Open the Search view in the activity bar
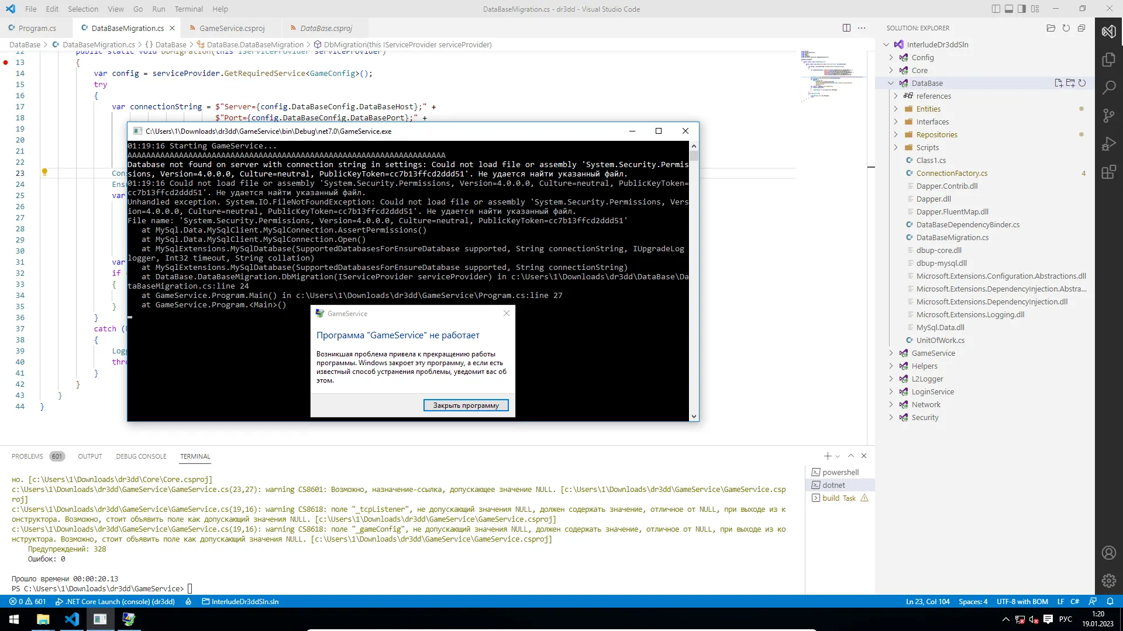1123x631 pixels. (x=1108, y=88)
